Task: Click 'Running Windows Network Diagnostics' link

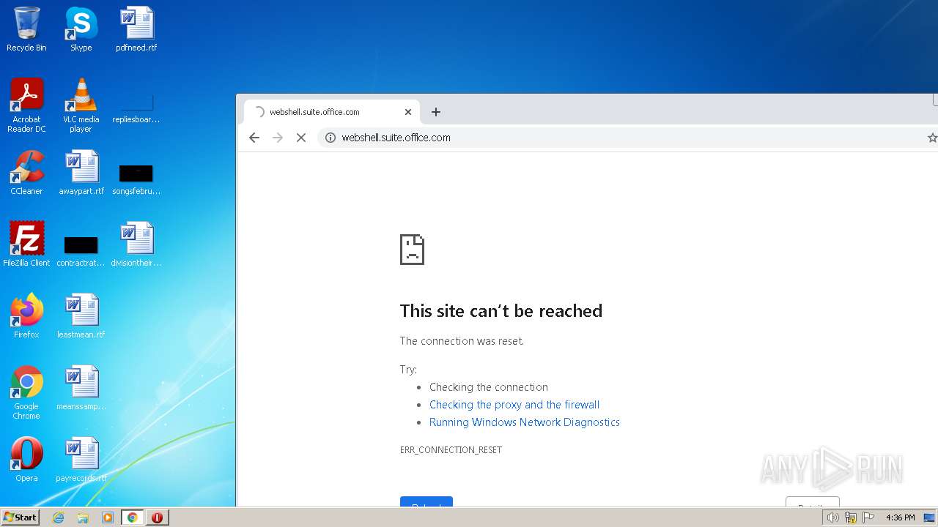Action: 525,422
